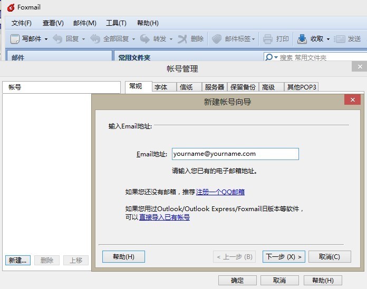
Task: Click the 写邮件 compose mail icon
Action: click(15, 39)
